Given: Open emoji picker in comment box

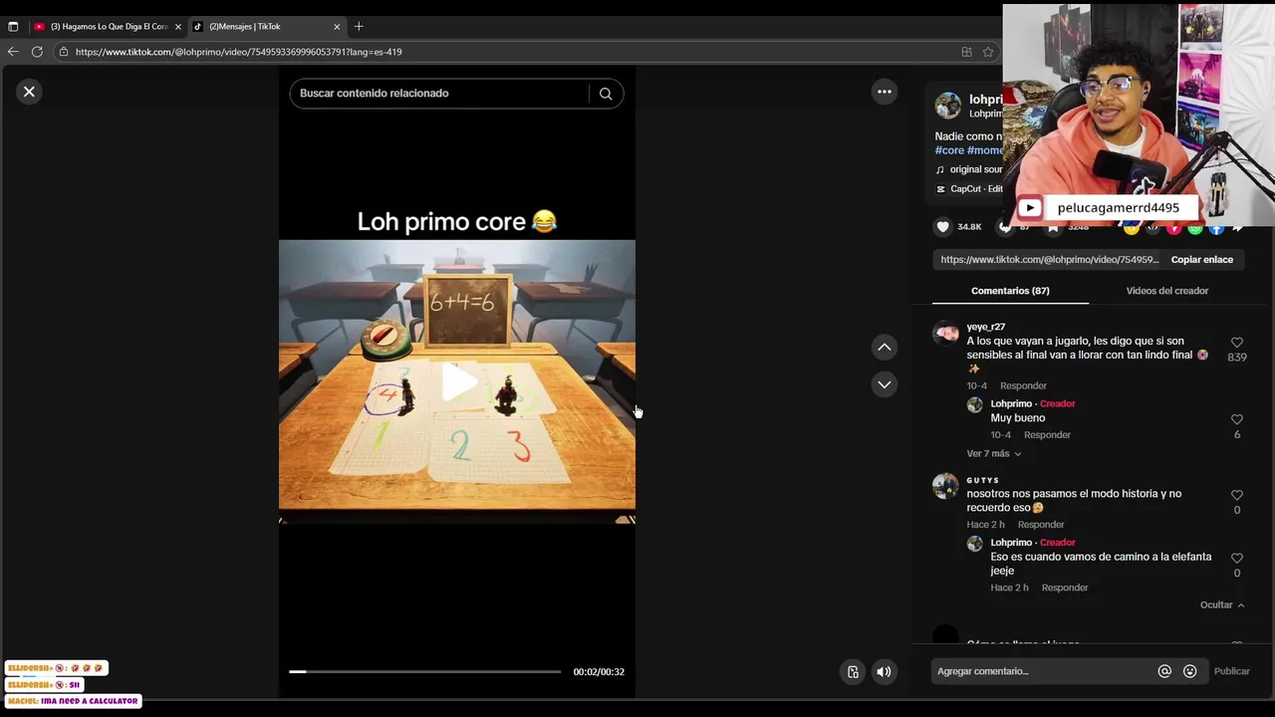Looking at the screenshot, I should (1189, 671).
